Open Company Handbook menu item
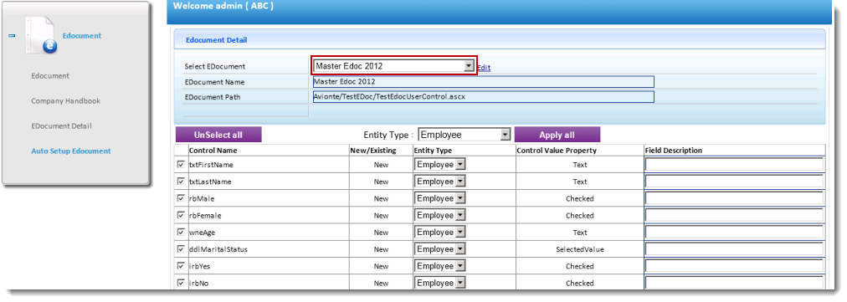 point(66,101)
